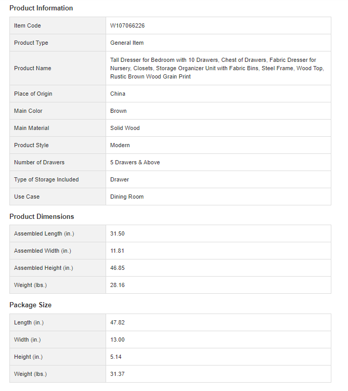
Task: Click the Product Dimensions heading
Action: tap(42, 216)
